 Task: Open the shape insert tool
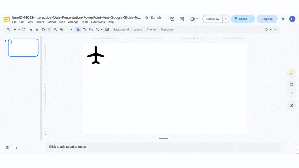pos(91,30)
